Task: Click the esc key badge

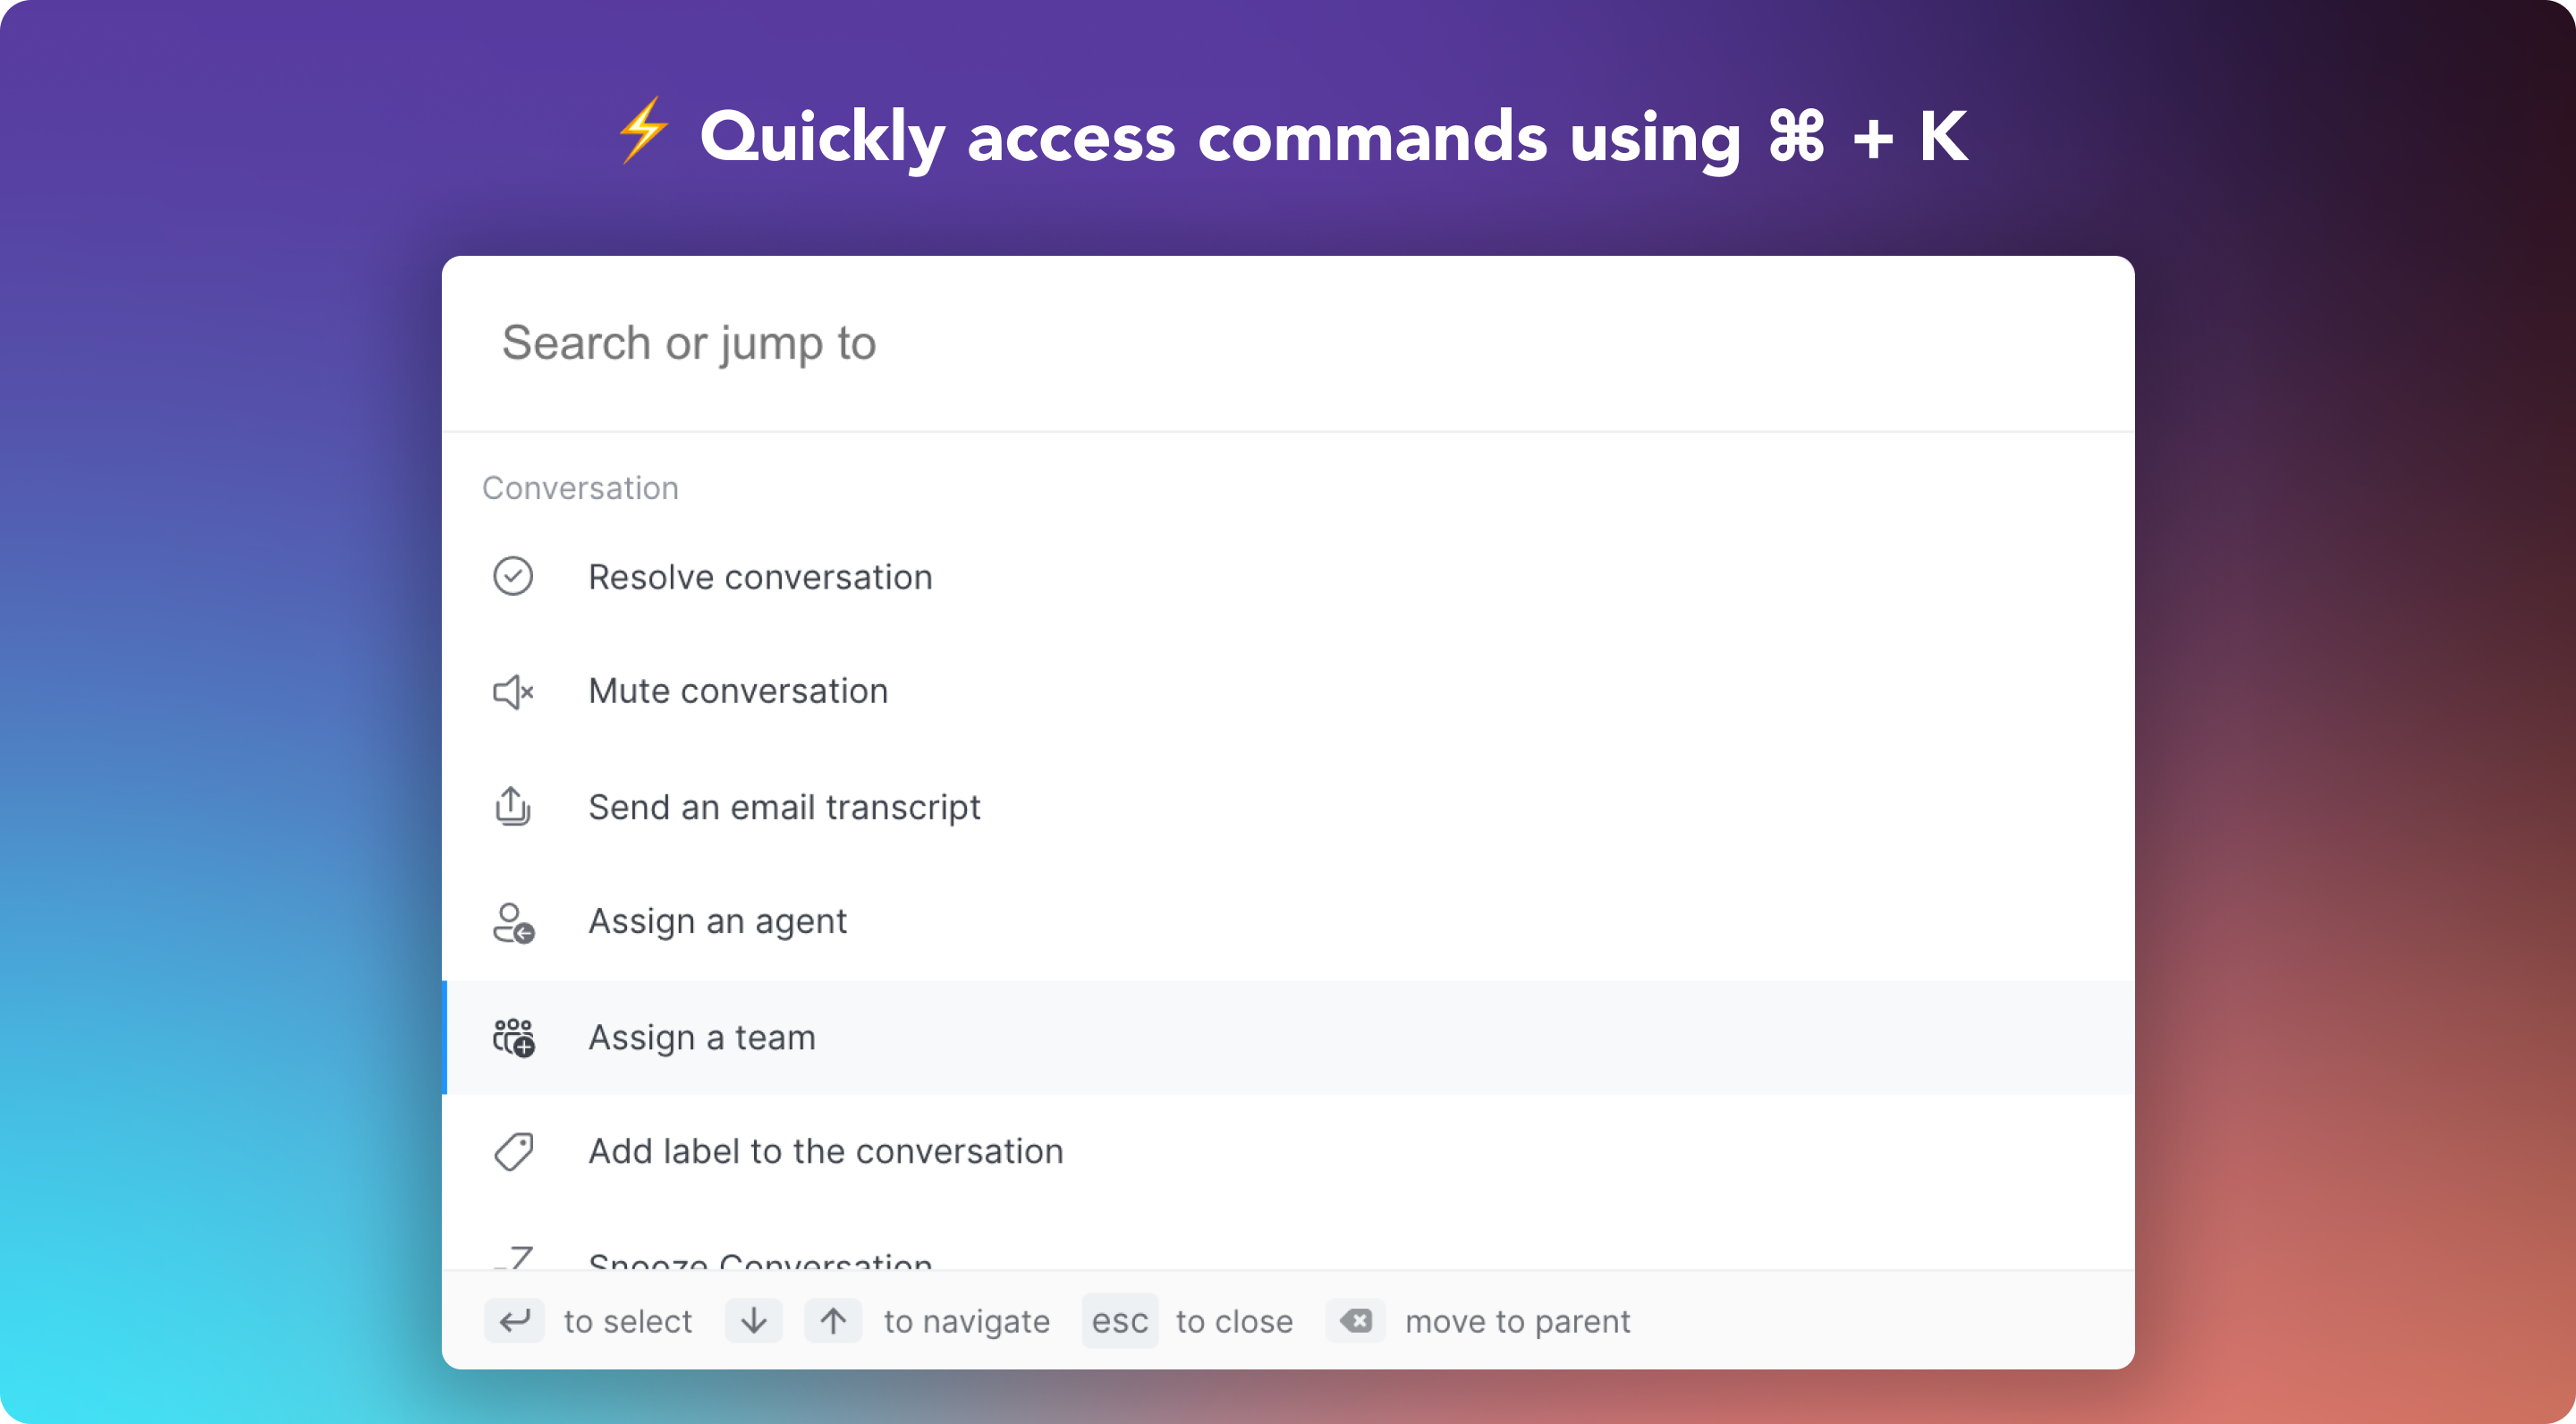Action: tap(1120, 1321)
